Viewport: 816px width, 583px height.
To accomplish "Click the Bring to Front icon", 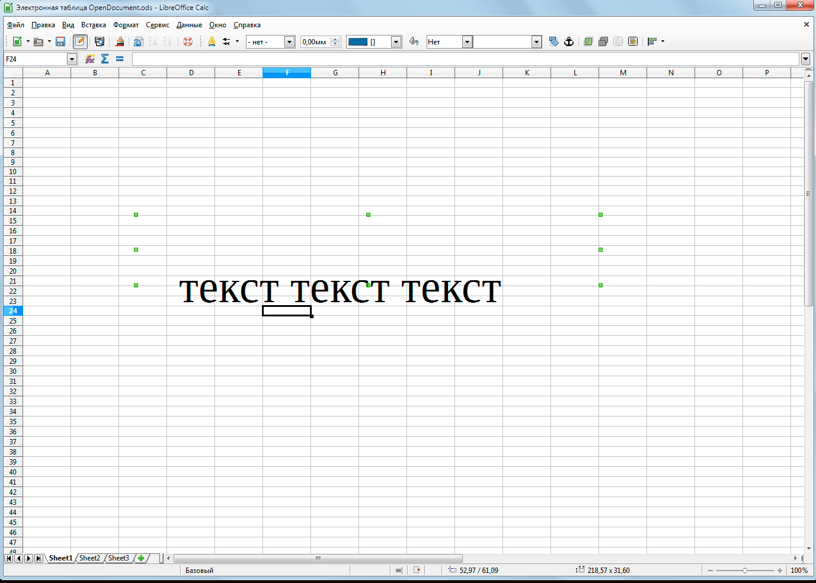I will pos(588,41).
